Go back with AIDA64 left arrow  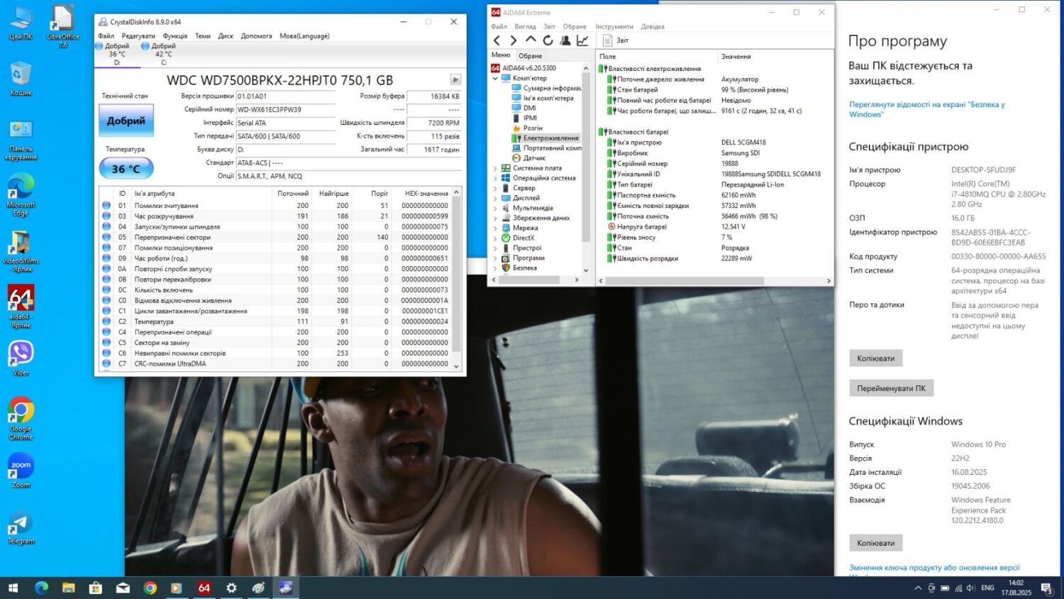click(x=497, y=40)
